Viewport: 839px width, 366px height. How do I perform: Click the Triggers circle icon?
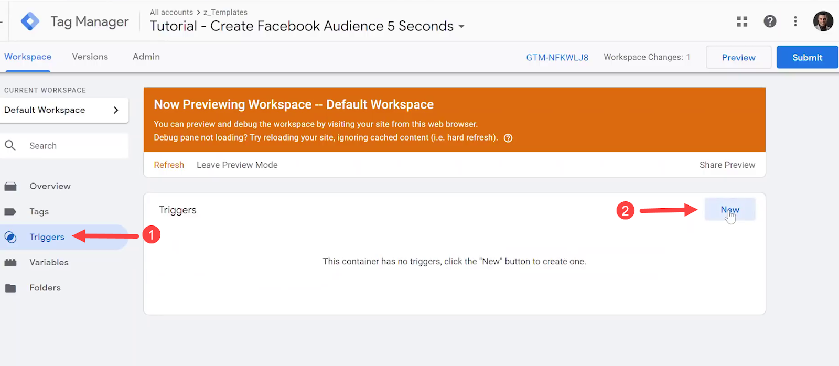(10, 237)
